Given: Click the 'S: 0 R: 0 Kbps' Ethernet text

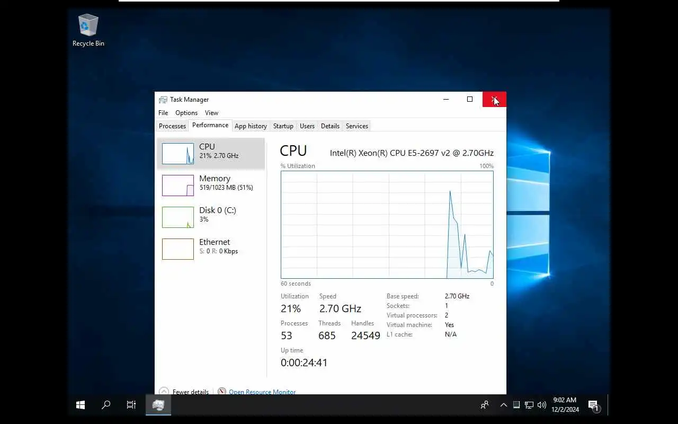Looking at the screenshot, I should 218,251.
